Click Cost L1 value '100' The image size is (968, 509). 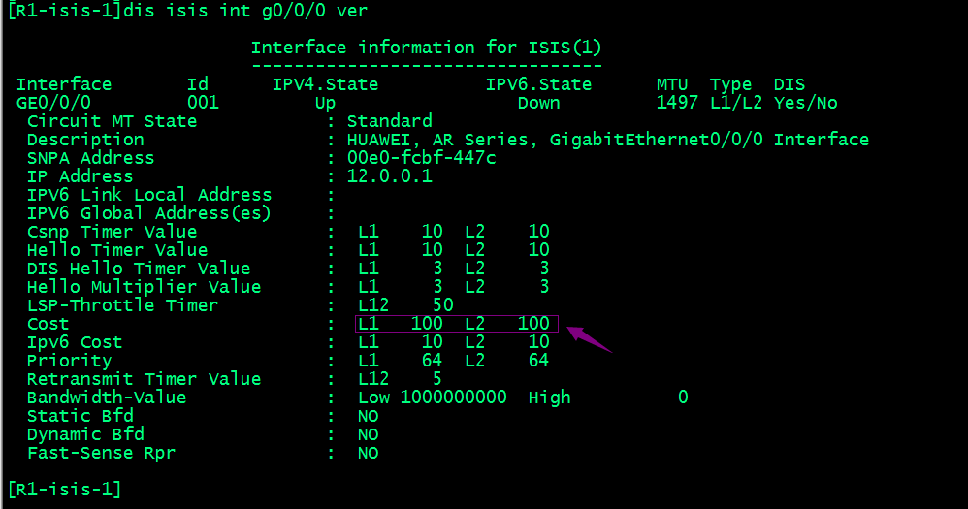(x=427, y=324)
